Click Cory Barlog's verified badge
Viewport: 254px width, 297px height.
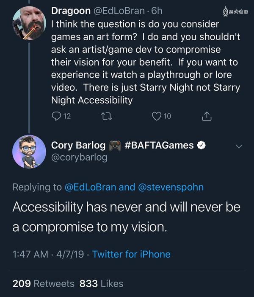(202, 146)
